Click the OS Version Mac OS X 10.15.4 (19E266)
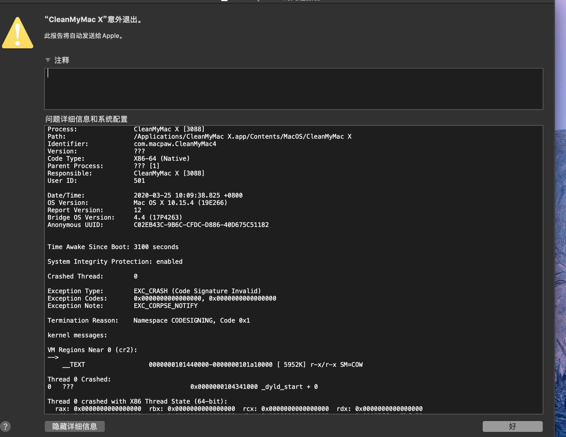This screenshot has width=566, height=437. (x=180, y=203)
